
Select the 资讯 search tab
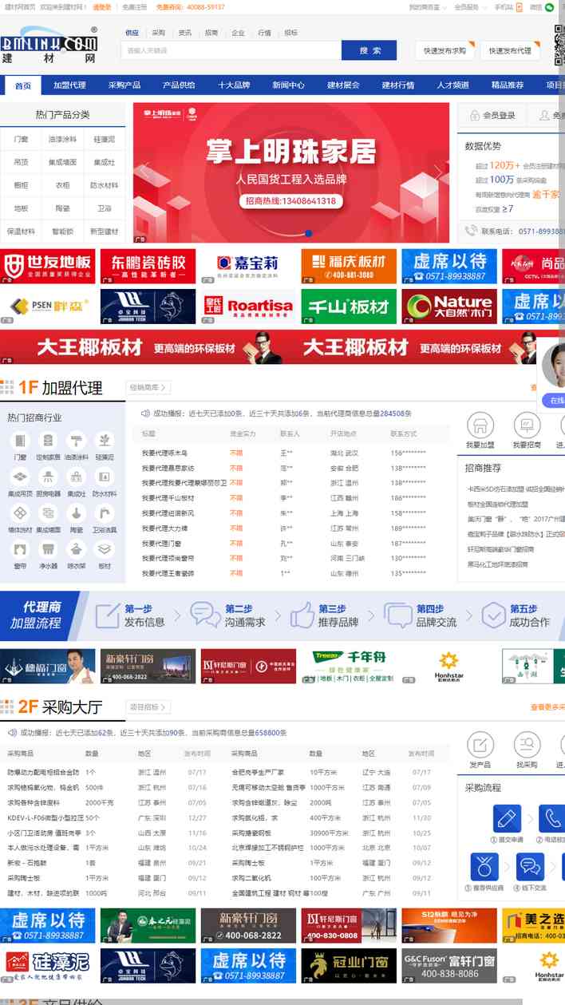coord(184,33)
